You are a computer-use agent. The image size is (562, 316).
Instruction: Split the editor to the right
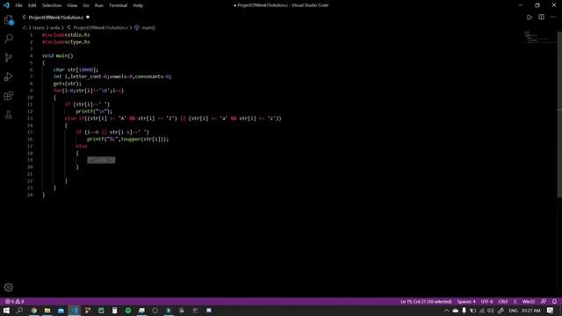pyautogui.click(x=541, y=18)
